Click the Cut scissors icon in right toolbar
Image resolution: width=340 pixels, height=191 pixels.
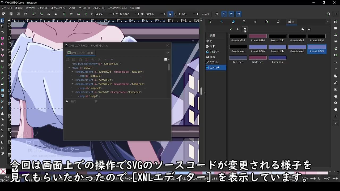tap(336, 83)
